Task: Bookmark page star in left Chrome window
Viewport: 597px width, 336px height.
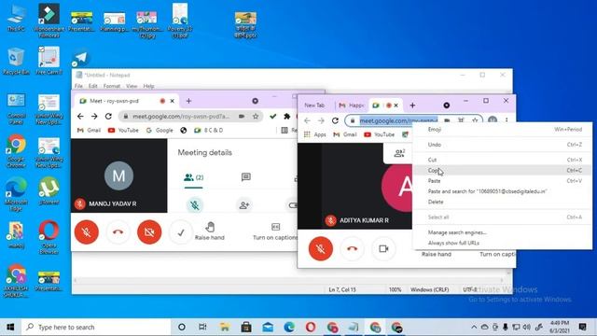Action: click(256, 116)
